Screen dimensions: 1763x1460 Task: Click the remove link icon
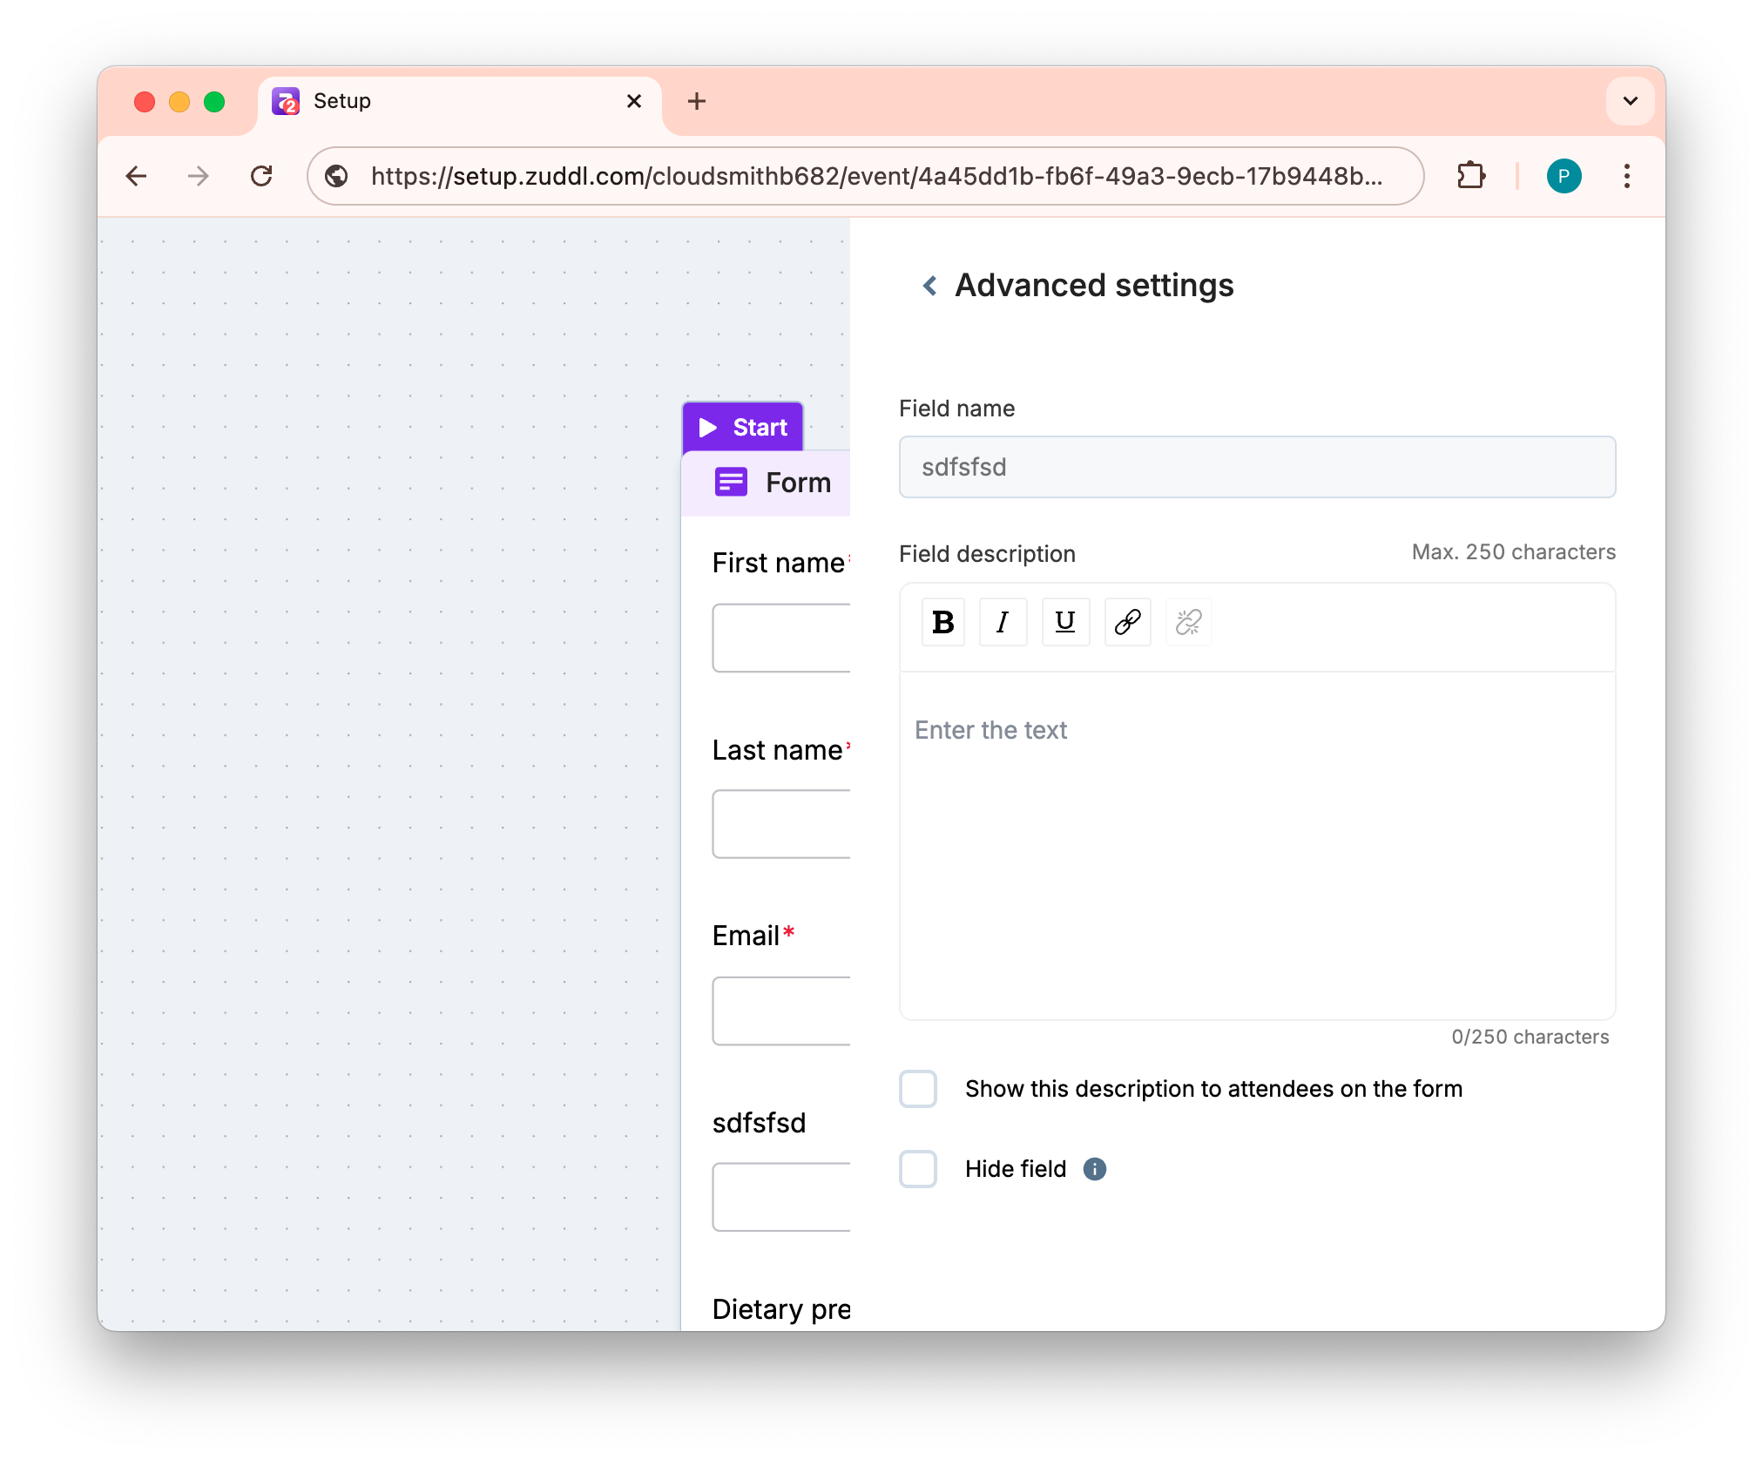click(x=1188, y=622)
